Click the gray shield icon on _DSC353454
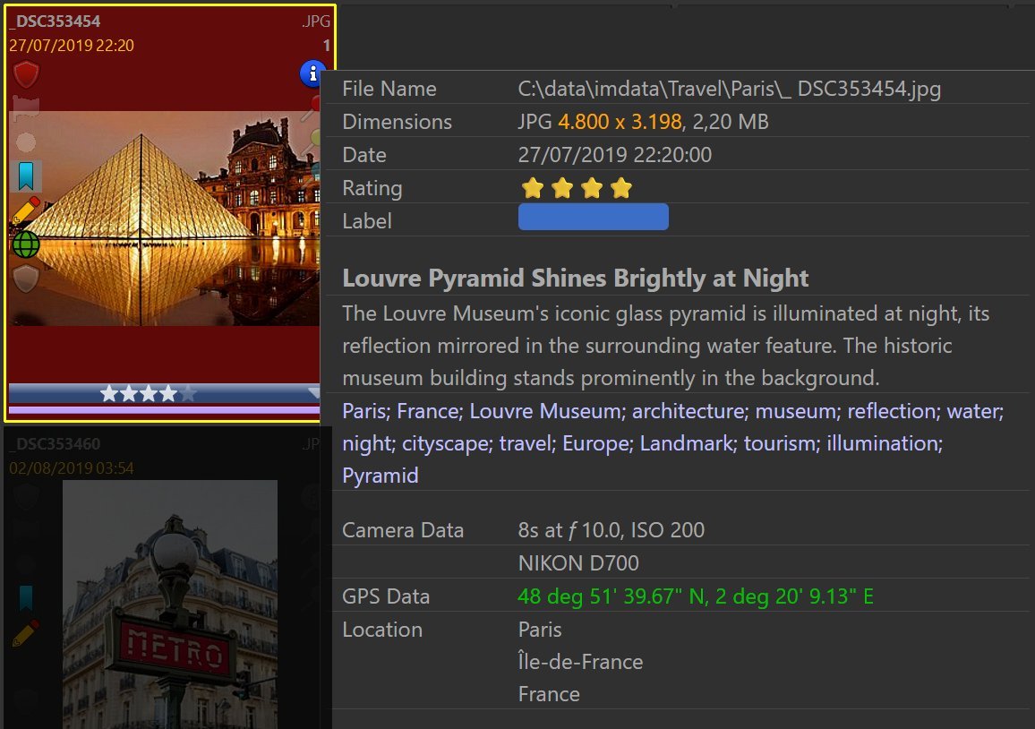Image resolution: width=1035 pixels, height=729 pixels. [26, 279]
